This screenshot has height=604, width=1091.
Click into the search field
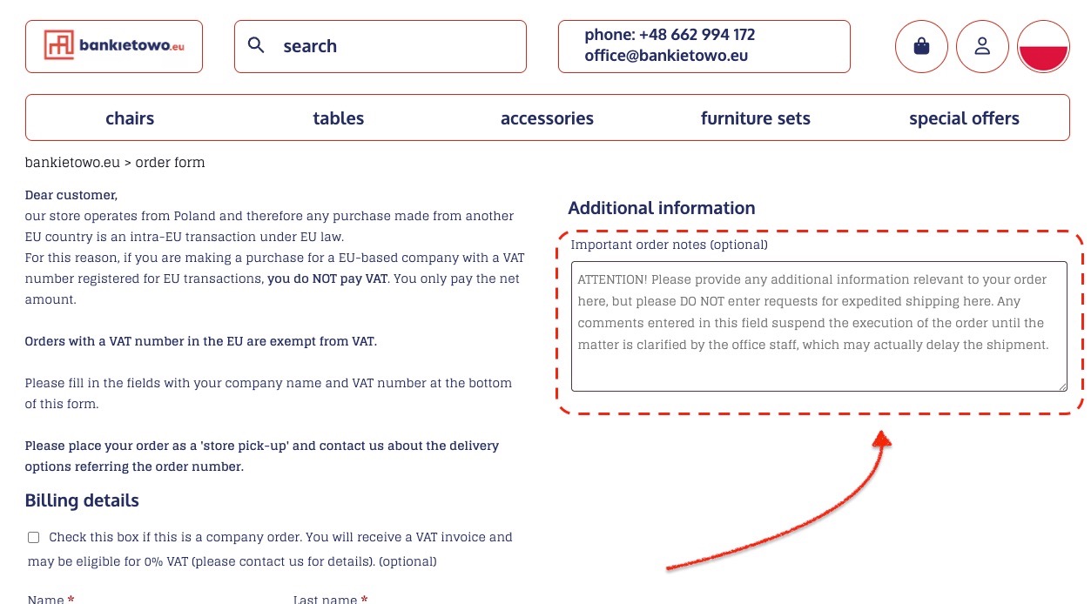(x=381, y=46)
